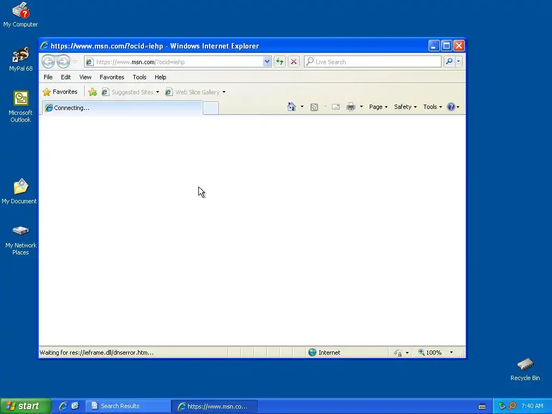This screenshot has height=414, width=552.
Task: Click the address bar URL field
Action: pyautogui.click(x=178, y=62)
